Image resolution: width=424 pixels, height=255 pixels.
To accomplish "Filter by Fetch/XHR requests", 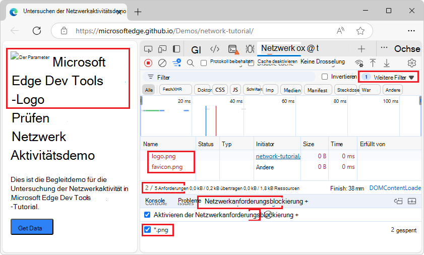I will click(x=175, y=89).
